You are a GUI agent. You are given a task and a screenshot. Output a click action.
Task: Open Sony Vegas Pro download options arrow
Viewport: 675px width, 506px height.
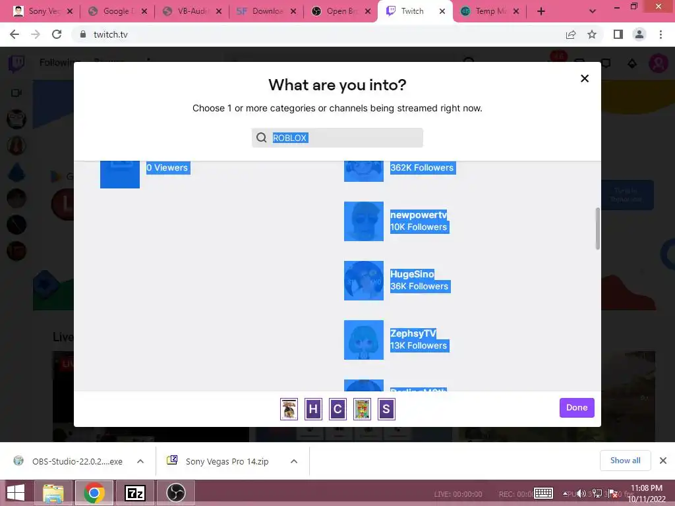tap(294, 461)
